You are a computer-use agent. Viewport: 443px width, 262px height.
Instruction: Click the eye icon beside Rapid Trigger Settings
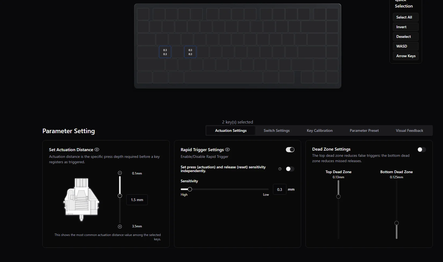tap(227, 150)
